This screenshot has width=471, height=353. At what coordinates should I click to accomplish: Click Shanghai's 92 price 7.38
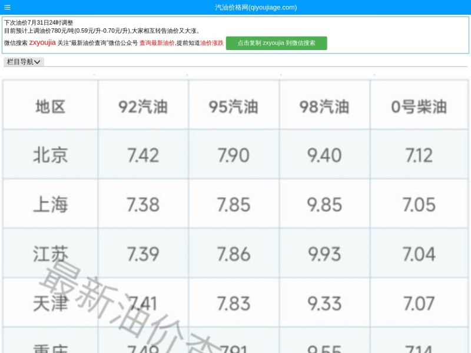point(143,205)
